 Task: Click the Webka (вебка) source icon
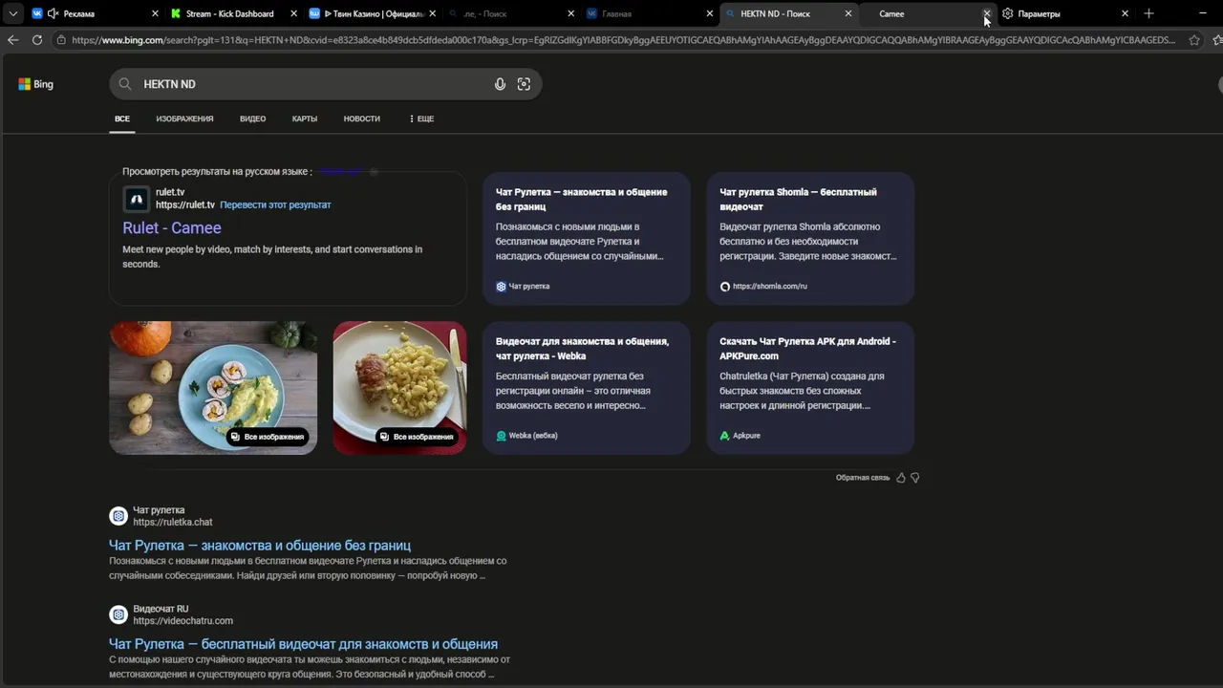click(501, 436)
